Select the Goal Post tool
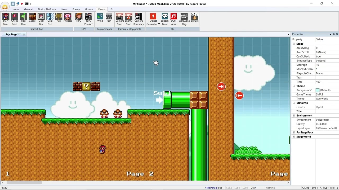The height and width of the screenshot is (190, 339). (50, 19)
